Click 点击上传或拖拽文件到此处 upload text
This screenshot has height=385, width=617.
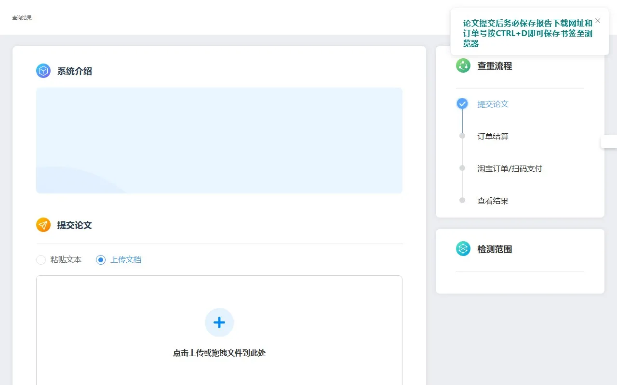tap(219, 353)
